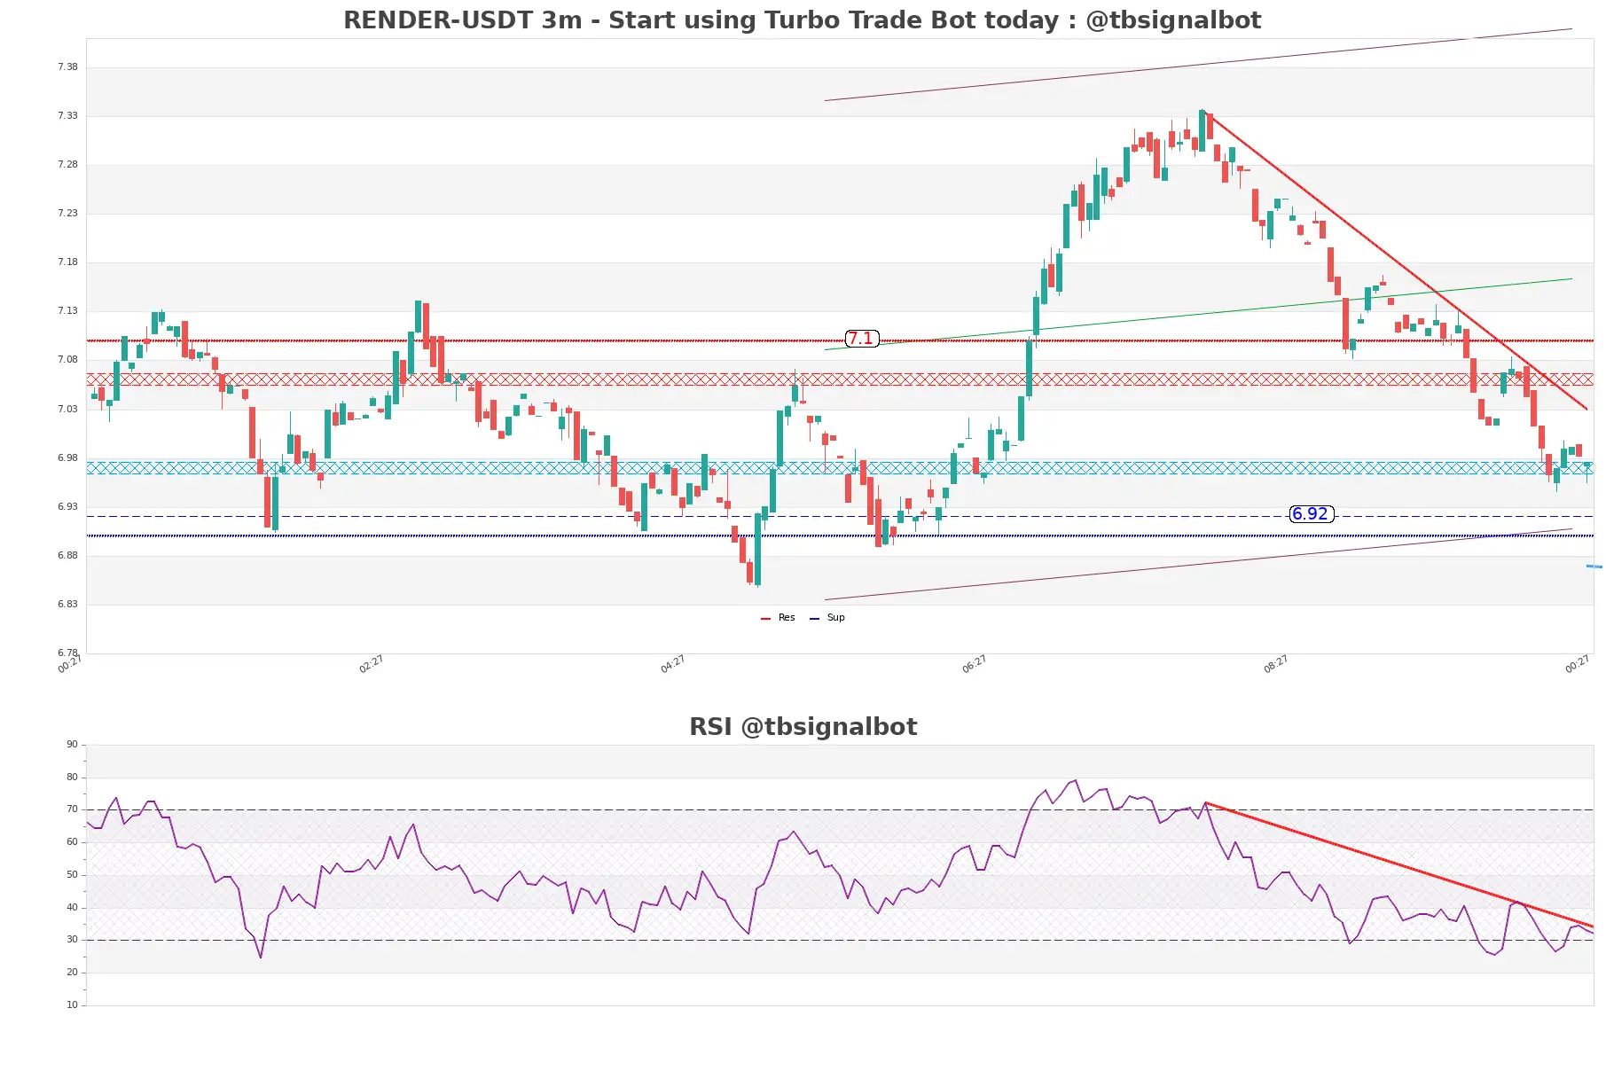The image size is (1606, 1071).
Task: Click the RSI 70 axis label
Action: (x=72, y=809)
